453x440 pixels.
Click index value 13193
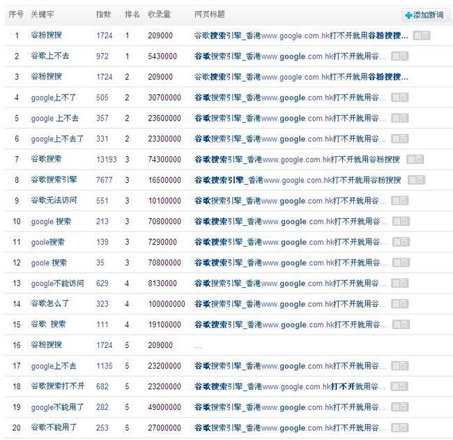(107, 160)
